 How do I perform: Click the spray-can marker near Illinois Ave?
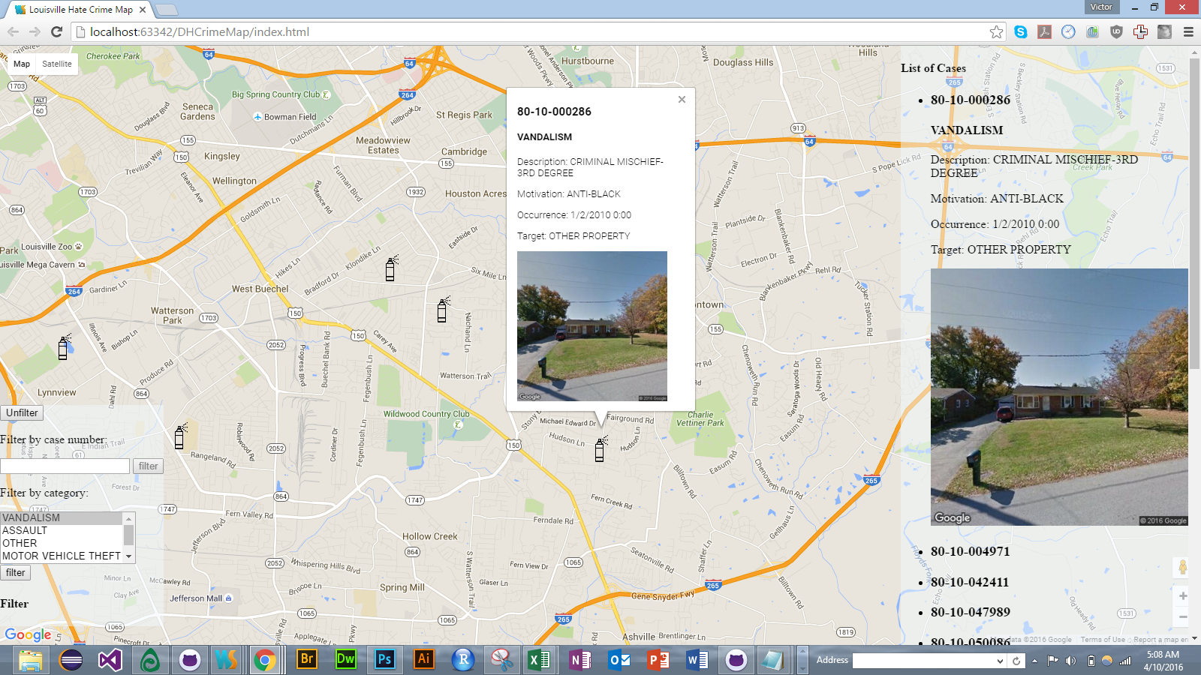click(64, 347)
